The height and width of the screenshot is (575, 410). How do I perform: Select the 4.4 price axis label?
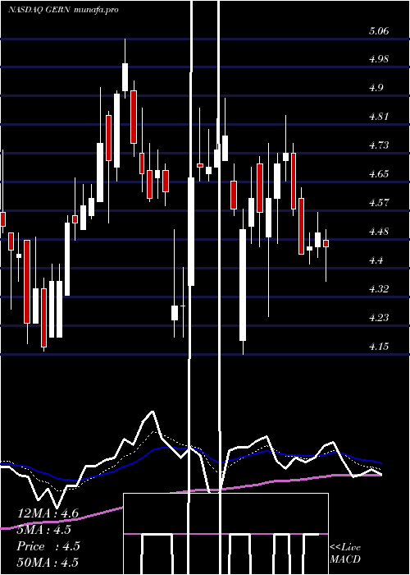pyautogui.click(x=376, y=260)
